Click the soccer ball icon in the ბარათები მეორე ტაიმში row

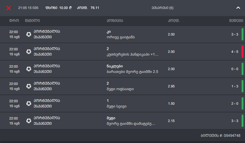(x=29, y=69)
